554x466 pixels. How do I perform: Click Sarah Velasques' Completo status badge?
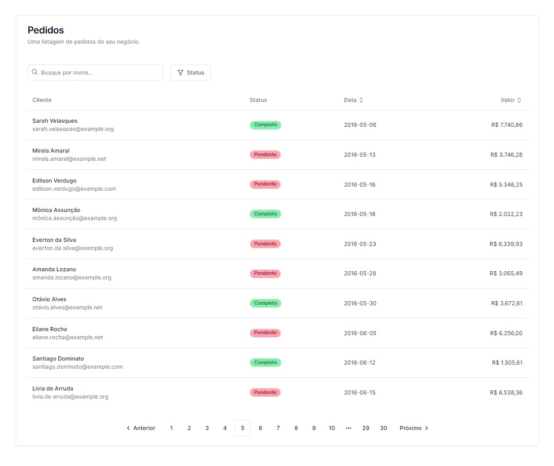click(265, 125)
